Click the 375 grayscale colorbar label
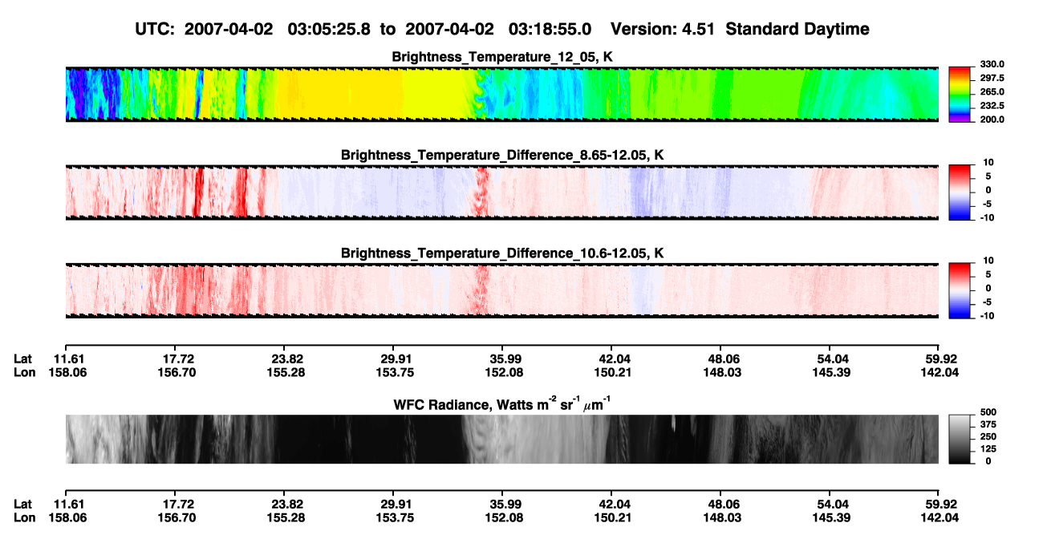This screenshot has height=535, width=1043. [988, 424]
